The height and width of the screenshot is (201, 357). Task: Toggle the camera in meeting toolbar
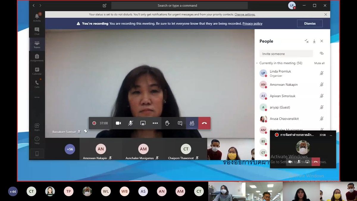(x=118, y=123)
